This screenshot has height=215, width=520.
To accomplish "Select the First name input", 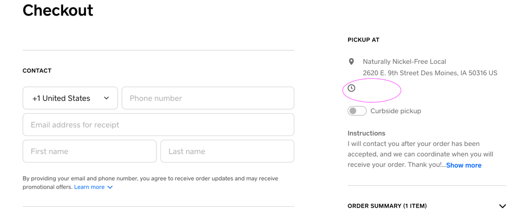I will [89, 151].
